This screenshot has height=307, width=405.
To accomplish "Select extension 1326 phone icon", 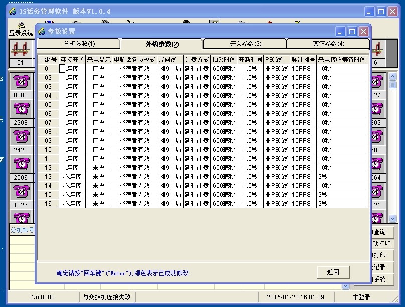I will [21, 191].
